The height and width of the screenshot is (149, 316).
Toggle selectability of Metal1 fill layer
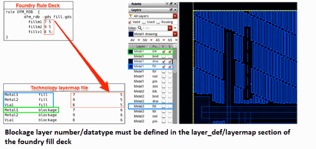pyautogui.click(x=170, y=66)
